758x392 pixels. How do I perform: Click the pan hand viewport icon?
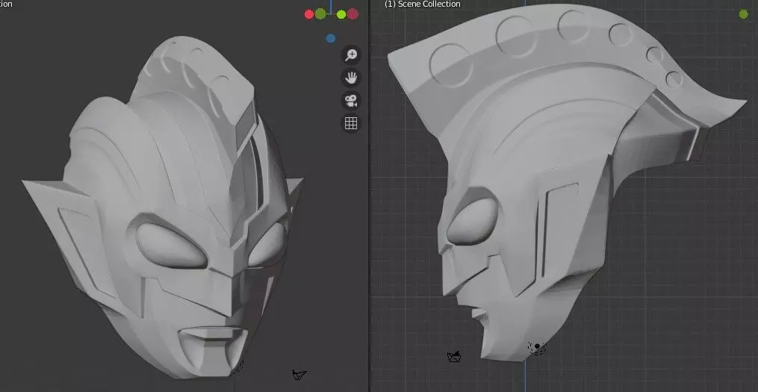coord(351,78)
